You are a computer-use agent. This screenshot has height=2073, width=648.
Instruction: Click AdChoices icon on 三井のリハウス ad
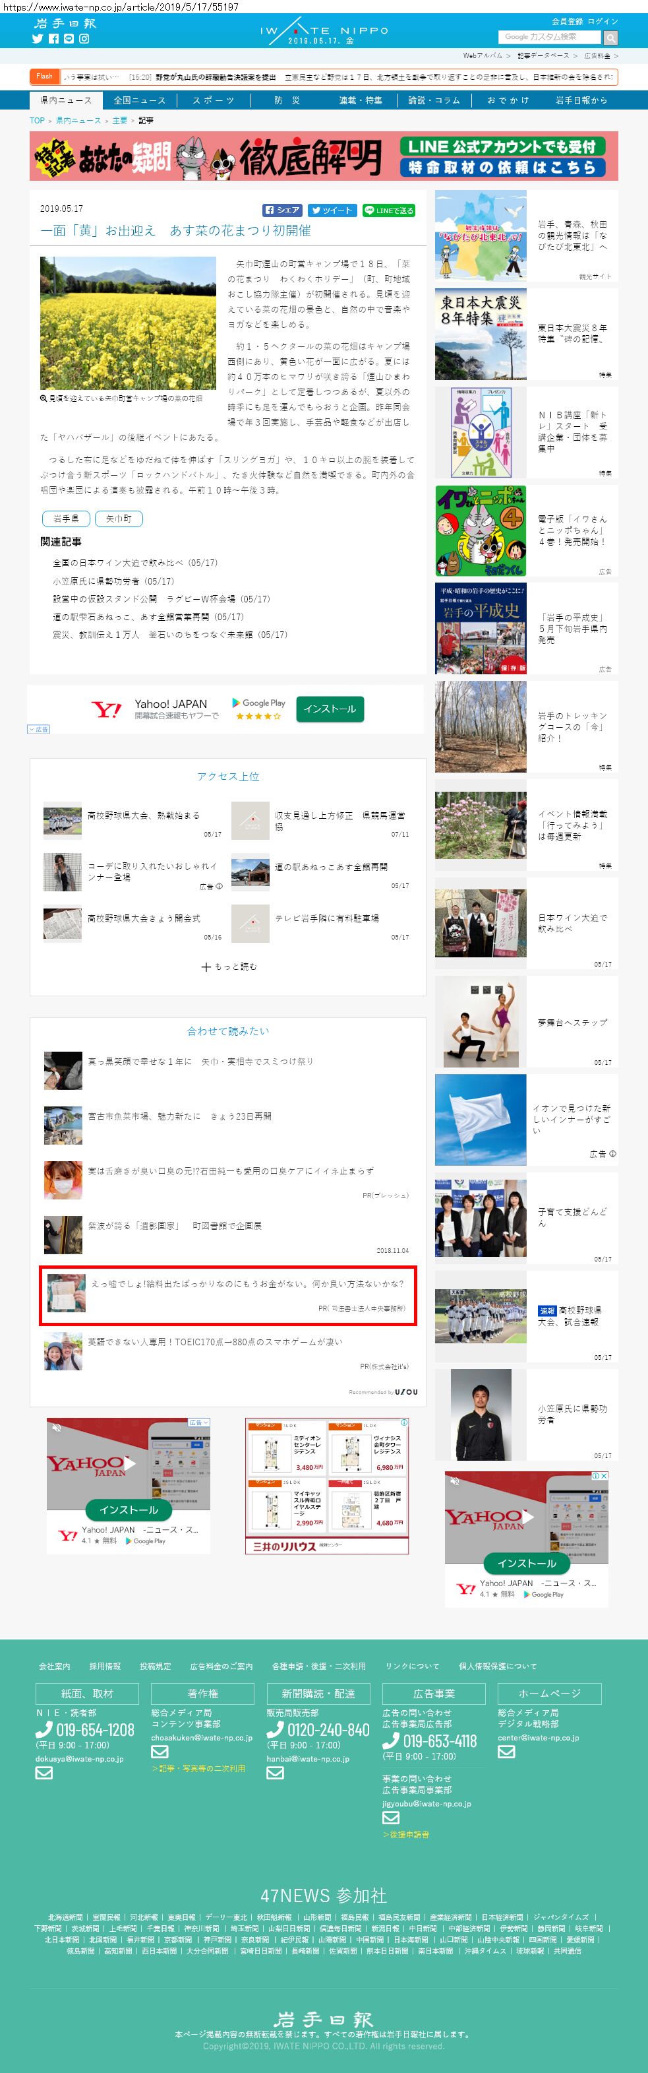(404, 1422)
